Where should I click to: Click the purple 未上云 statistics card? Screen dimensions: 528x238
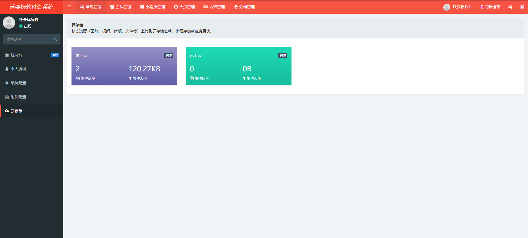pos(124,66)
